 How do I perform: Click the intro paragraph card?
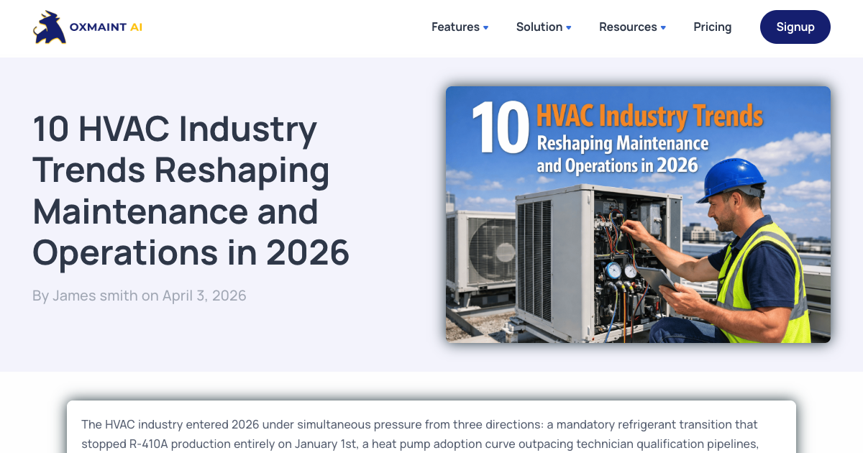[431, 431]
